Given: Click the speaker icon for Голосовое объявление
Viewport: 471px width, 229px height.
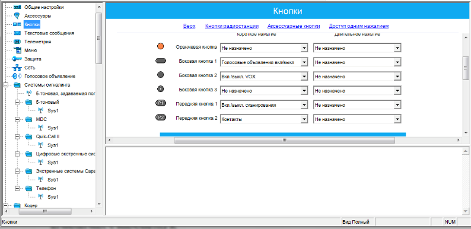Looking at the screenshot, I should 17,77.
